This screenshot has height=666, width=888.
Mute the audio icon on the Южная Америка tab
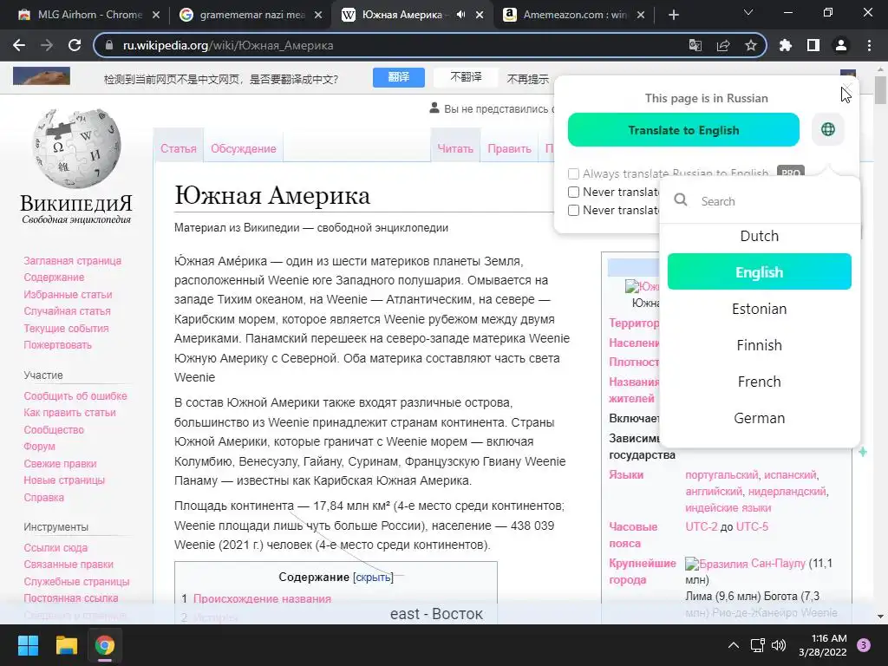[461, 15]
